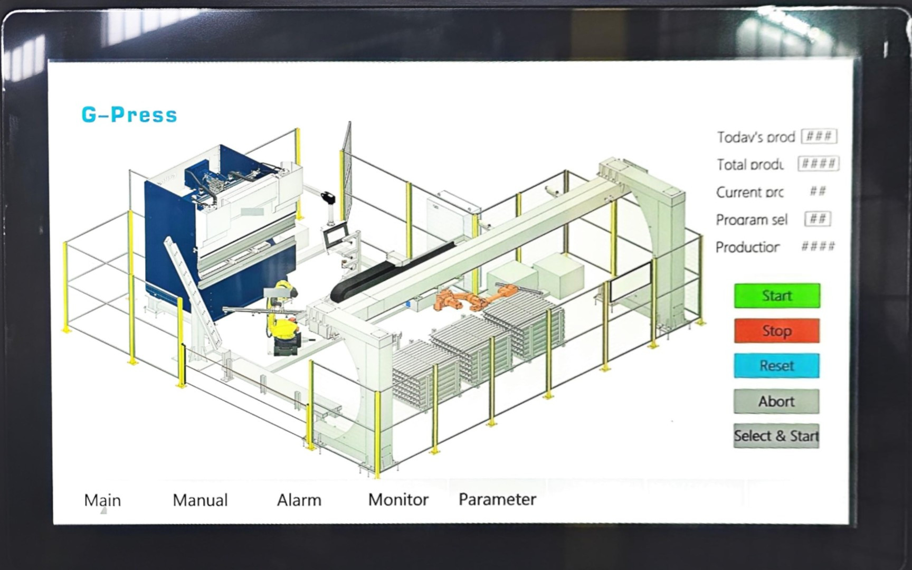Image resolution: width=912 pixels, height=570 pixels.
Task: Go to the Monitor tab
Action: pyautogui.click(x=398, y=499)
